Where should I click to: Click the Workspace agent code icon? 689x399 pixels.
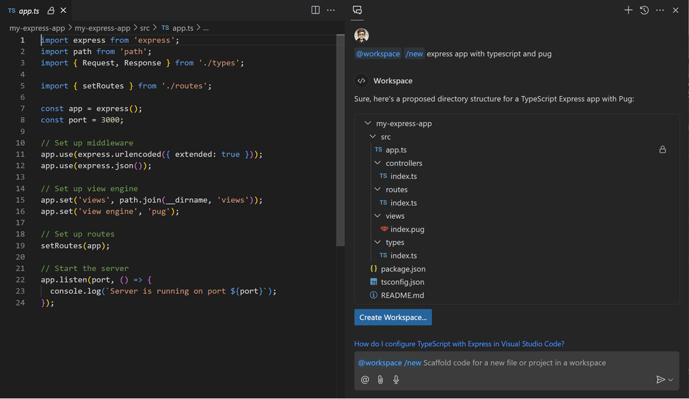pyautogui.click(x=361, y=80)
